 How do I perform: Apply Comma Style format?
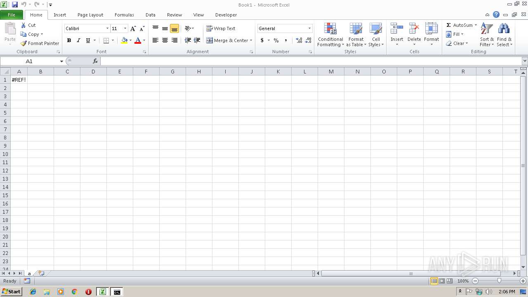286,40
